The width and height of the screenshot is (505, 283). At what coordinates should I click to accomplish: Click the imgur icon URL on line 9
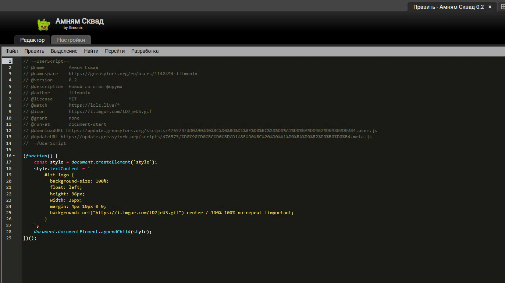click(x=110, y=111)
